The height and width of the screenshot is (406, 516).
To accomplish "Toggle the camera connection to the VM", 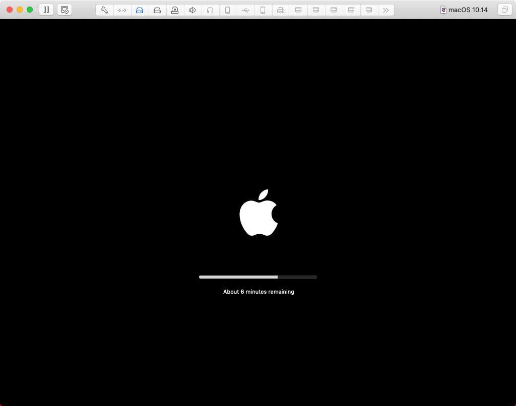I will tap(175, 10).
